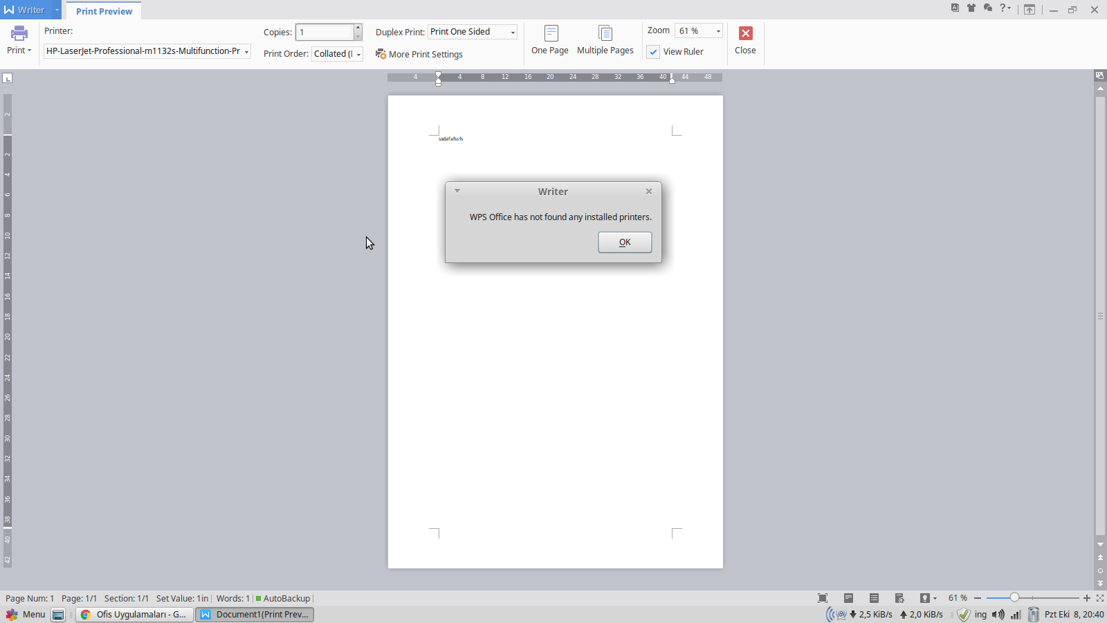Open the Writer application menu
The image size is (1107, 623).
25,10
